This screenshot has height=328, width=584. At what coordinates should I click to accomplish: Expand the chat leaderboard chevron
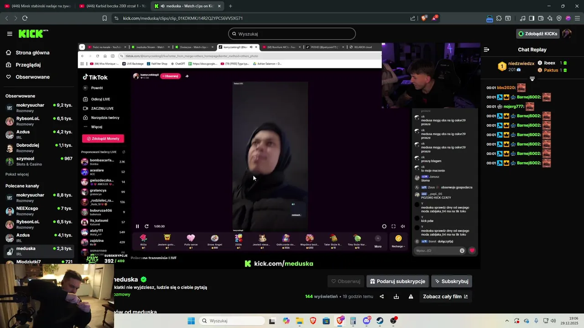[x=532, y=79]
